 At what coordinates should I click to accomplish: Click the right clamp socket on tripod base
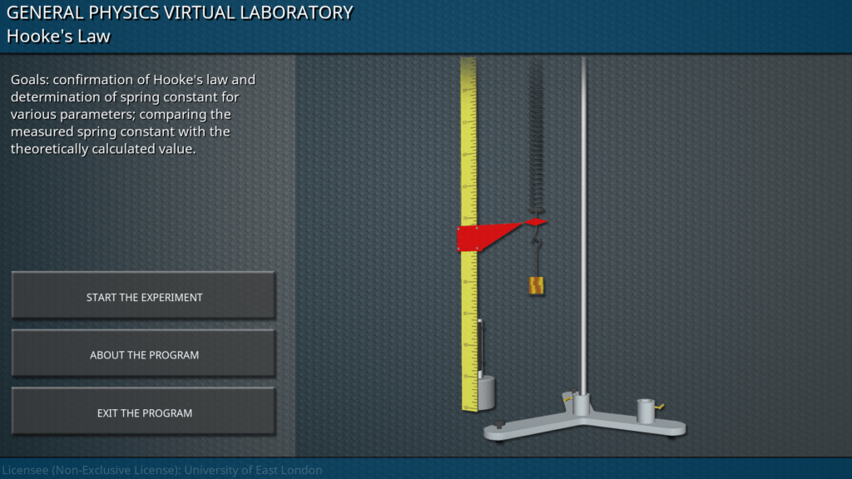click(645, 409)
